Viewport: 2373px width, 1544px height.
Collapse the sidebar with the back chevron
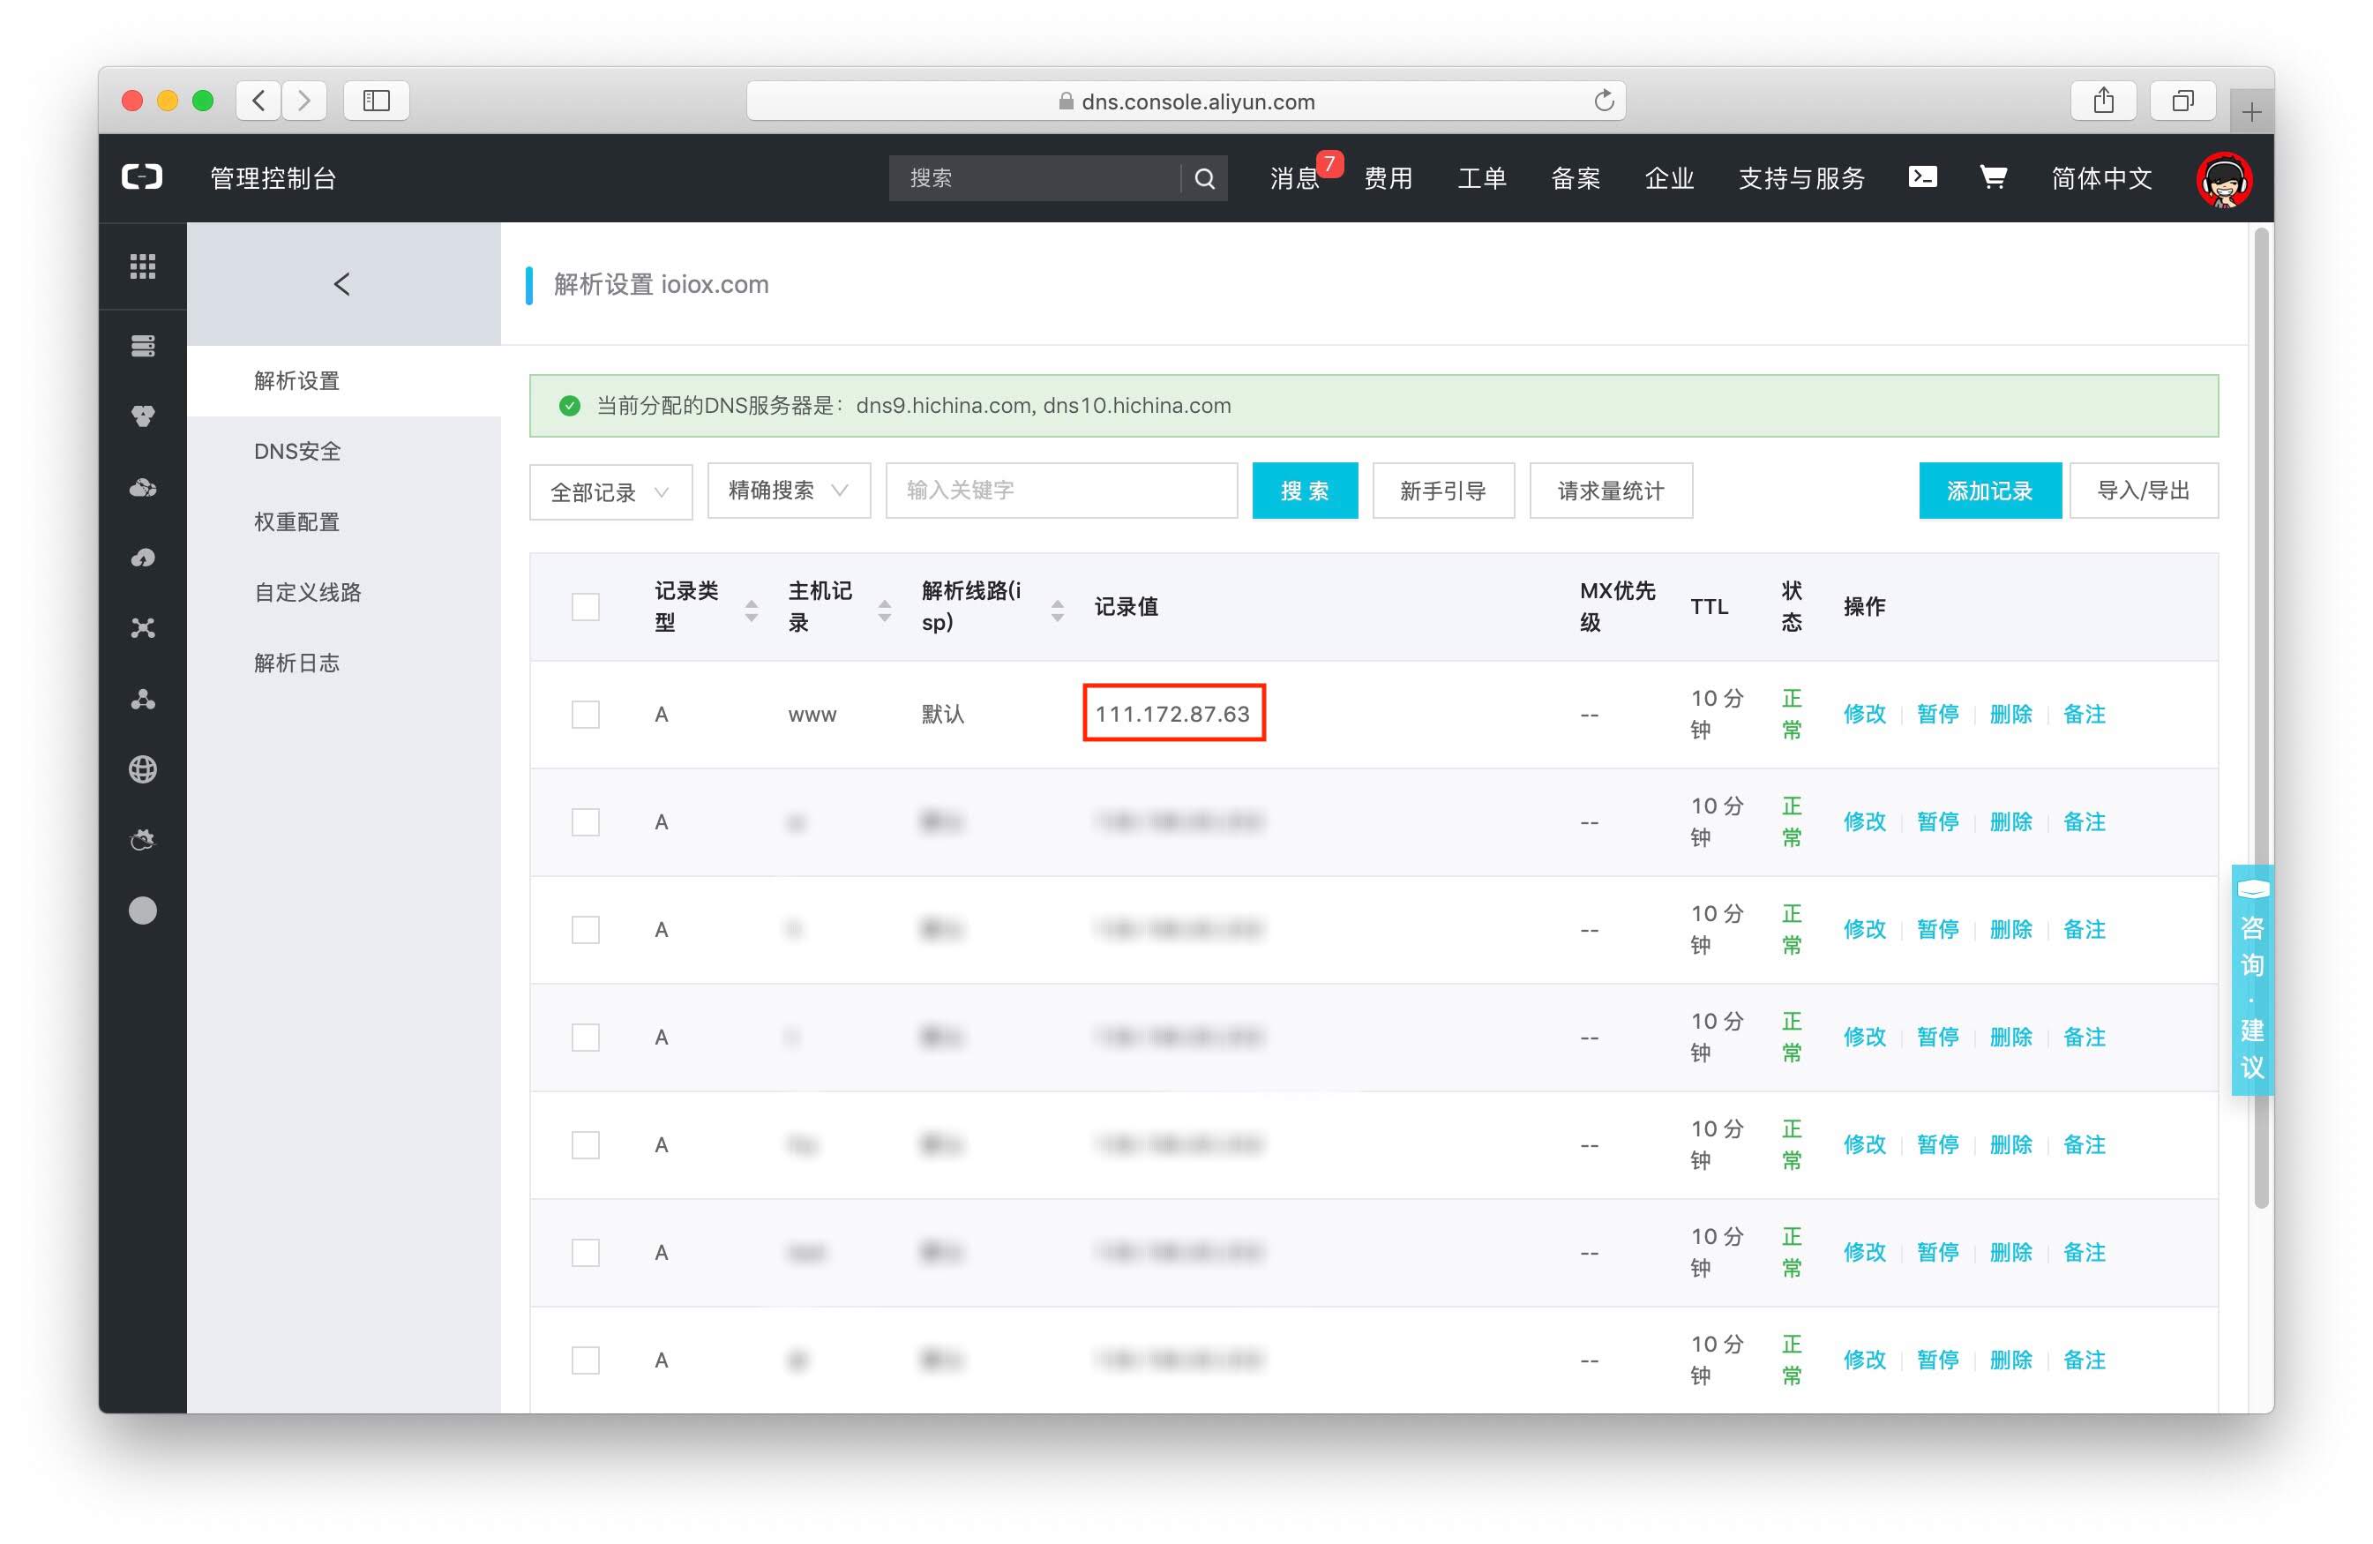tap(342, 284)
